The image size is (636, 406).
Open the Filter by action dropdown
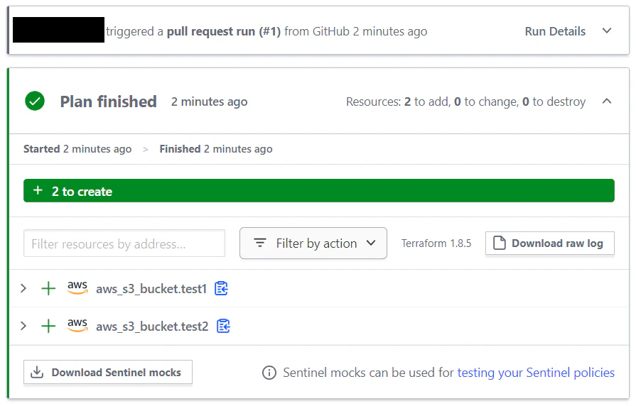click(313, 243)
